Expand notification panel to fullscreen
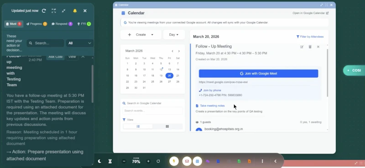The width and height of the screenshot is (365, 168). pos(54,10)
